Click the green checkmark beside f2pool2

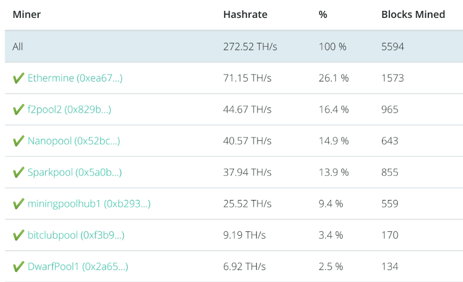[19, 109]
